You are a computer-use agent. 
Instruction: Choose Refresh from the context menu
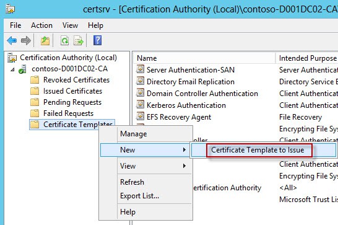pos(132,182)
